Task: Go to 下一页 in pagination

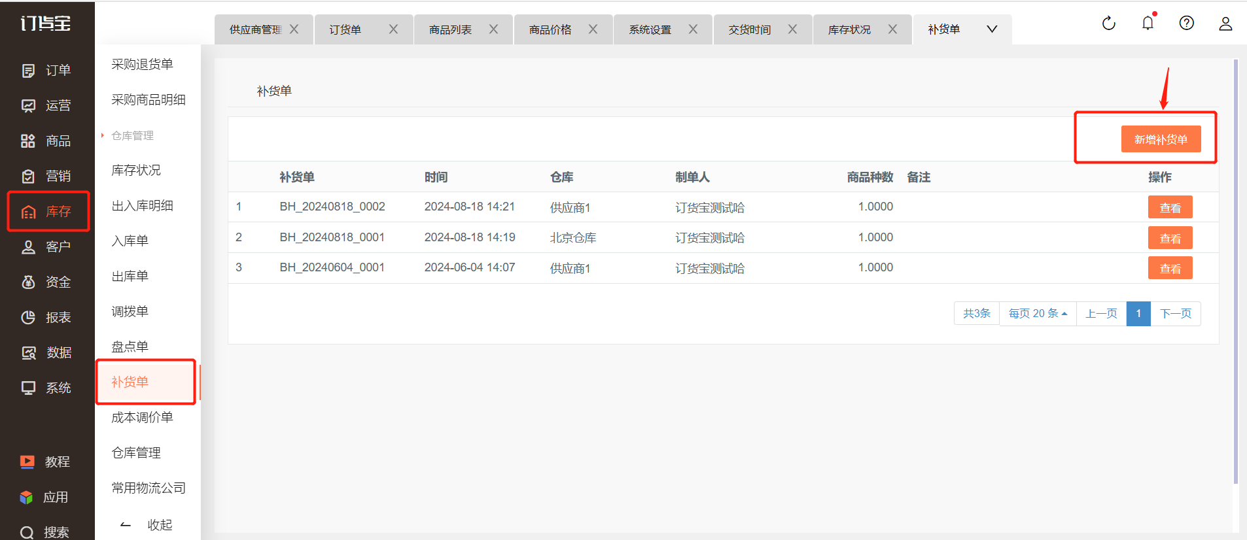Action: point(1175,314)
